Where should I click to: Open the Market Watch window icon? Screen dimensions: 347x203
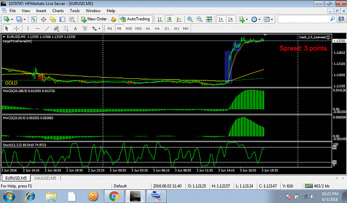tap(34, 19)
